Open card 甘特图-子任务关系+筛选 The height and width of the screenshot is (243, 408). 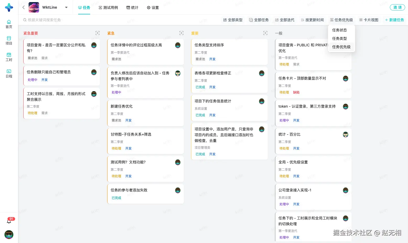(x=146, y=141)
